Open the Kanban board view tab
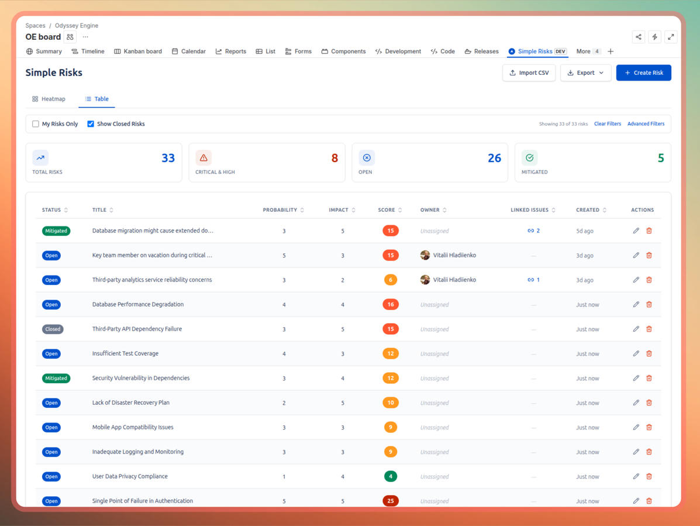This screenshot has width=700, height=526. pos(138,51)
